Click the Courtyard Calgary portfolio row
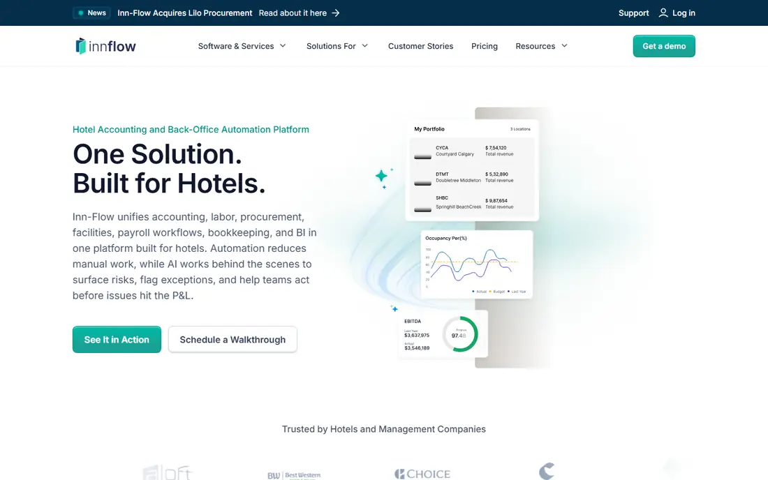768x480 pixels. pos(472,151)
